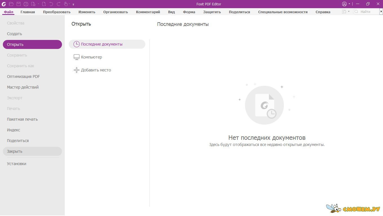Expand the advanced search options dropdown arrow

click(x=349, y=12)
